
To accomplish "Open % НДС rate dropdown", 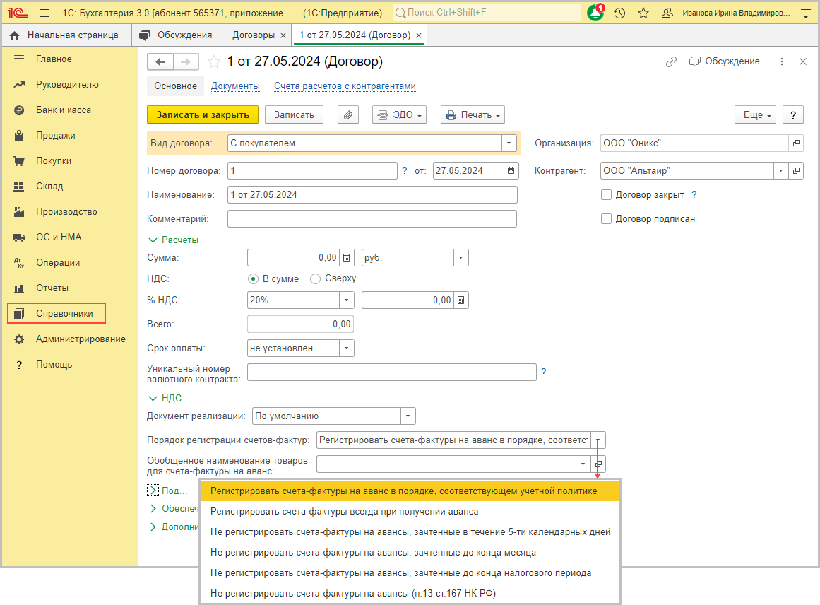I will pos(346,300).
